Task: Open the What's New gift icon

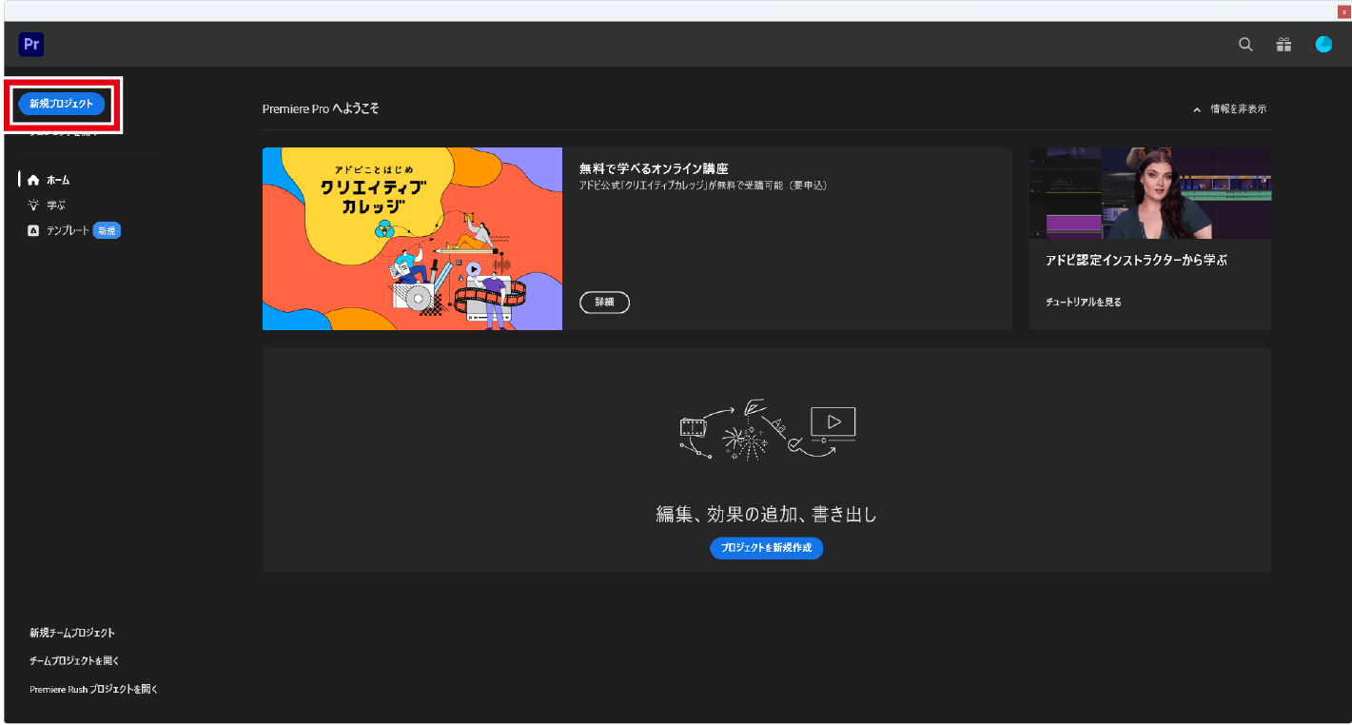Action: point(1283,45)
